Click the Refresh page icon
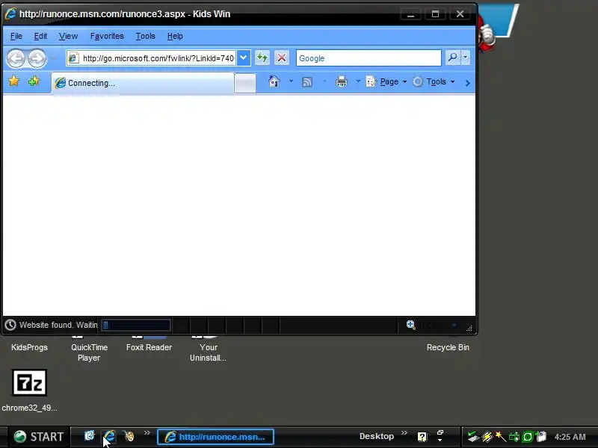This screenshot has width=598, height=448. [x=262, y=58]
